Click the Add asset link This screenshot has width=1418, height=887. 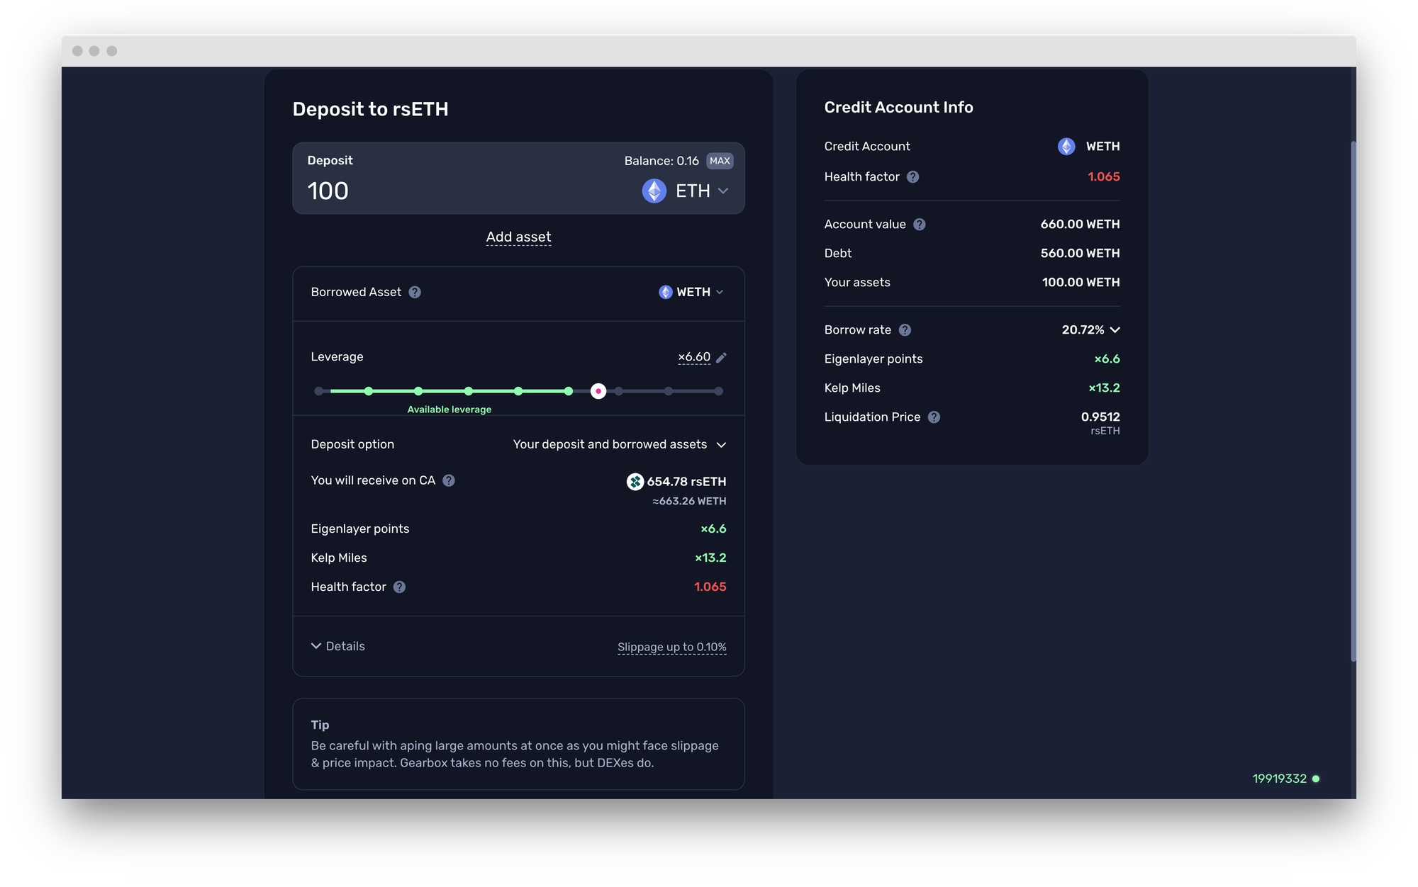[518, 237]
